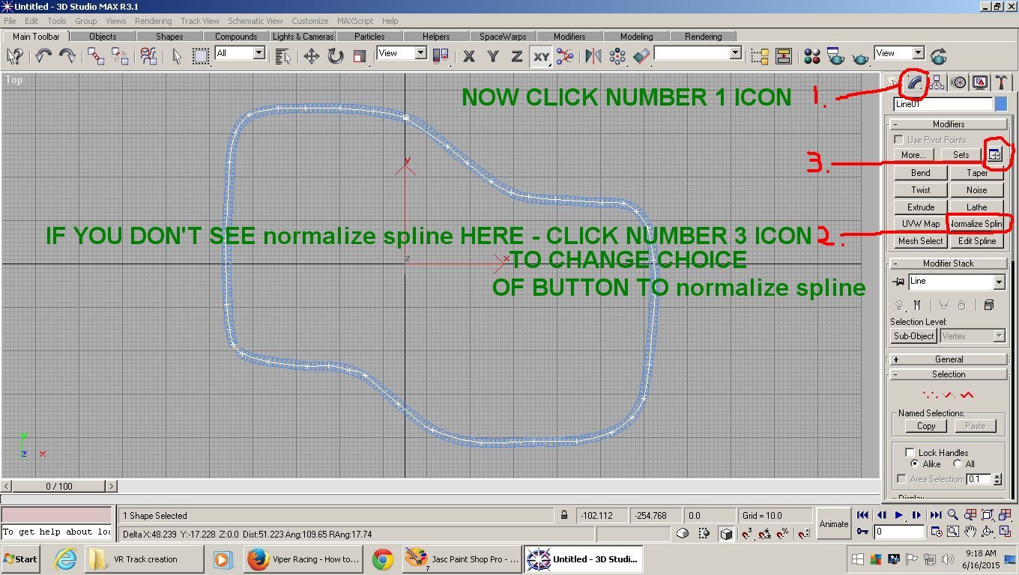Screen dimensions: 1019x575
Task: Open the Modify command panel tab
Action: [x=915, y=82]
